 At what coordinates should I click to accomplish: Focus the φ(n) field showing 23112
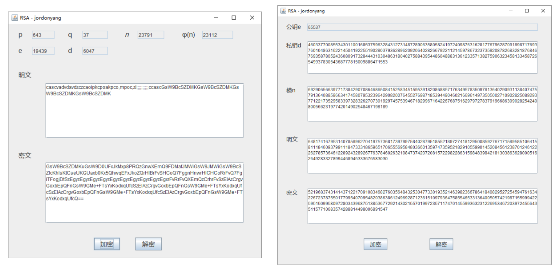[217, 35]
